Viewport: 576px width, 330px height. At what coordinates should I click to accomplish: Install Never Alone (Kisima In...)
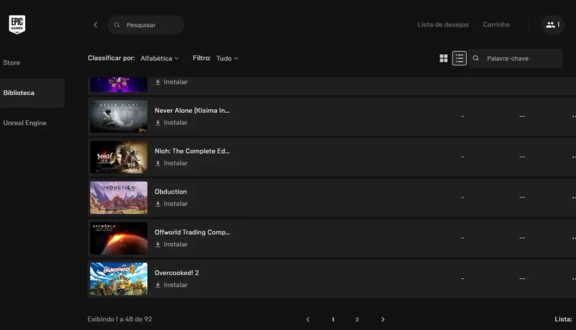click(171, 122)
